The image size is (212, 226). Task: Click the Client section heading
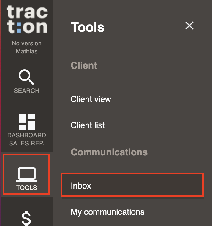[84, 66]
